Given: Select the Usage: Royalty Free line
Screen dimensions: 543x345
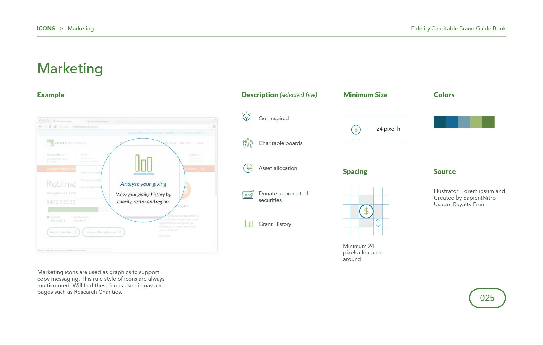Looking at the screenshot, I should coord(459,204).
